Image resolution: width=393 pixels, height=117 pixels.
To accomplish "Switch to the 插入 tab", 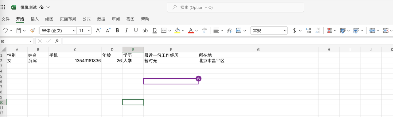I will 35,19.
